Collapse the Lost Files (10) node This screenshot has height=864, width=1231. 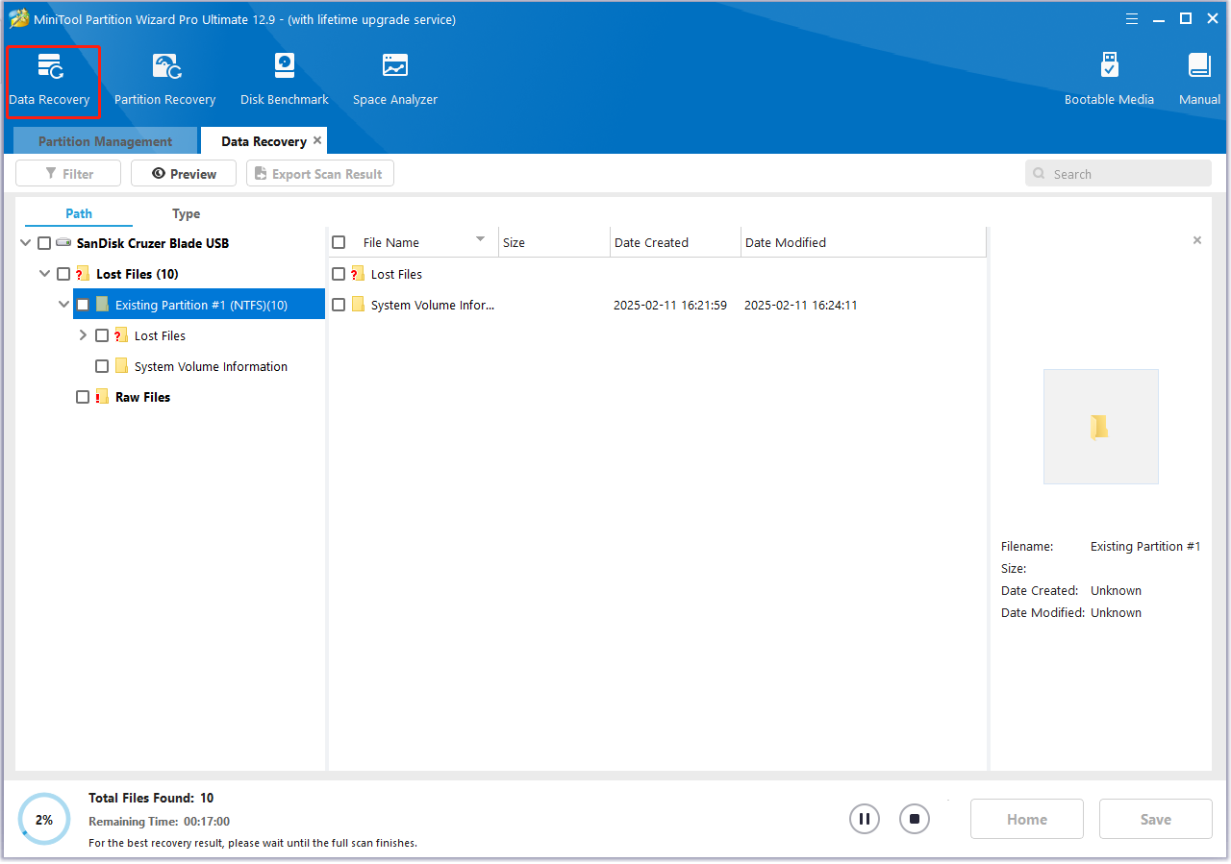(x=44, y=274)
